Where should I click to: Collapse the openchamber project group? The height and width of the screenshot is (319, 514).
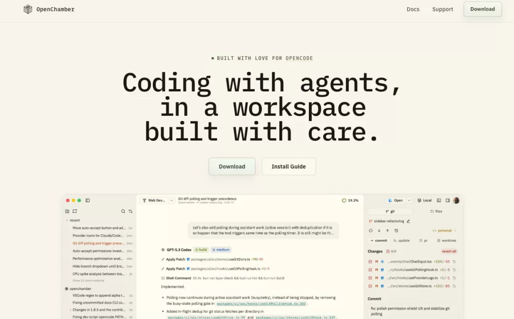click(78, 289)
